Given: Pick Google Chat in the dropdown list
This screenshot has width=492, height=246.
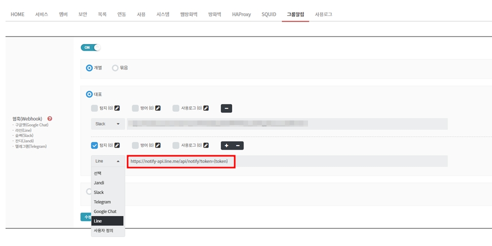Looking at the screenshot, I should 105,211.
